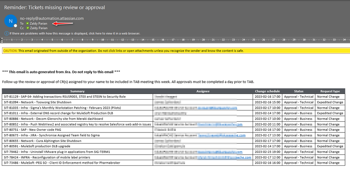Click the Follow up the review instruction paragraph
Image resolution: width=350 pixels, height=170 pixels.
(x=128, y=82)
